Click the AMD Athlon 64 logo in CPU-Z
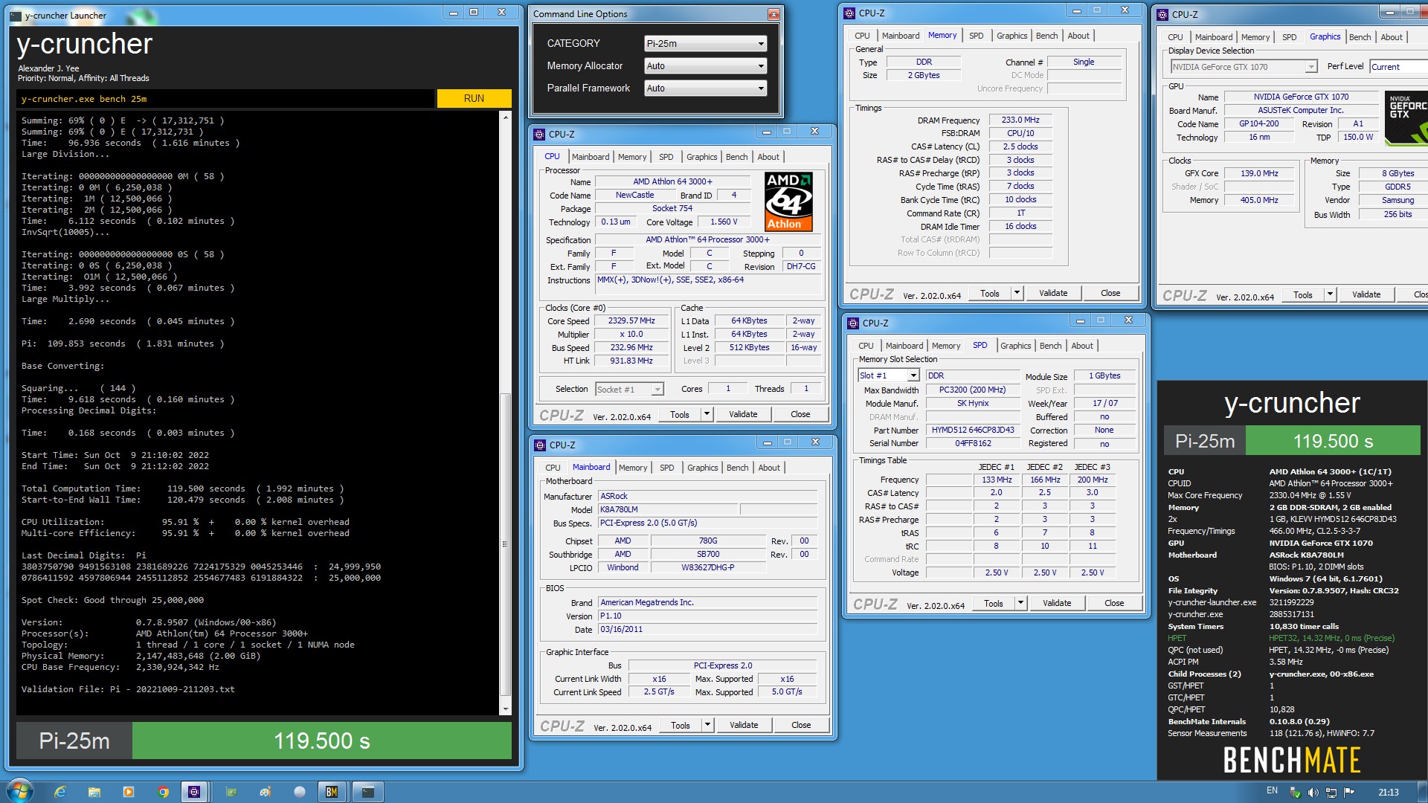1428x803 pixels. coord(788,201)
